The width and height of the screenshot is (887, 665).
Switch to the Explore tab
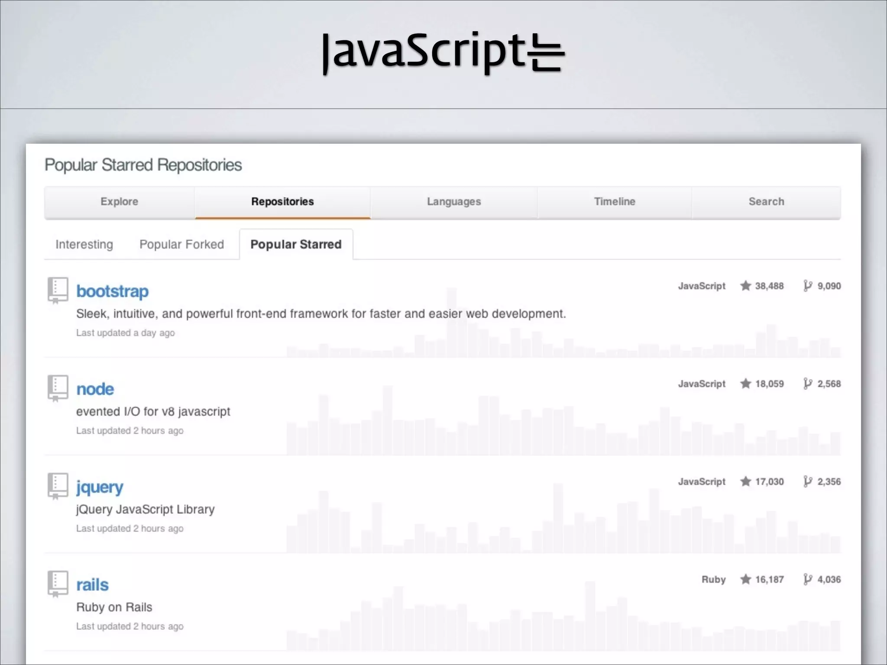pos(120,202)
